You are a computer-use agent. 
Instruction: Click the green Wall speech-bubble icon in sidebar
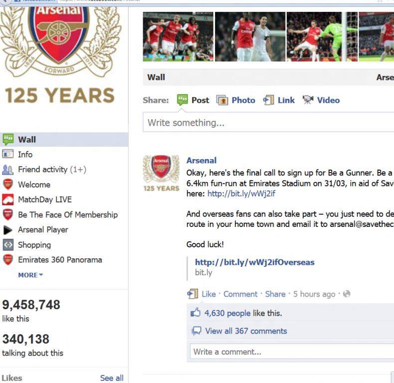click(x=8, y=140)
